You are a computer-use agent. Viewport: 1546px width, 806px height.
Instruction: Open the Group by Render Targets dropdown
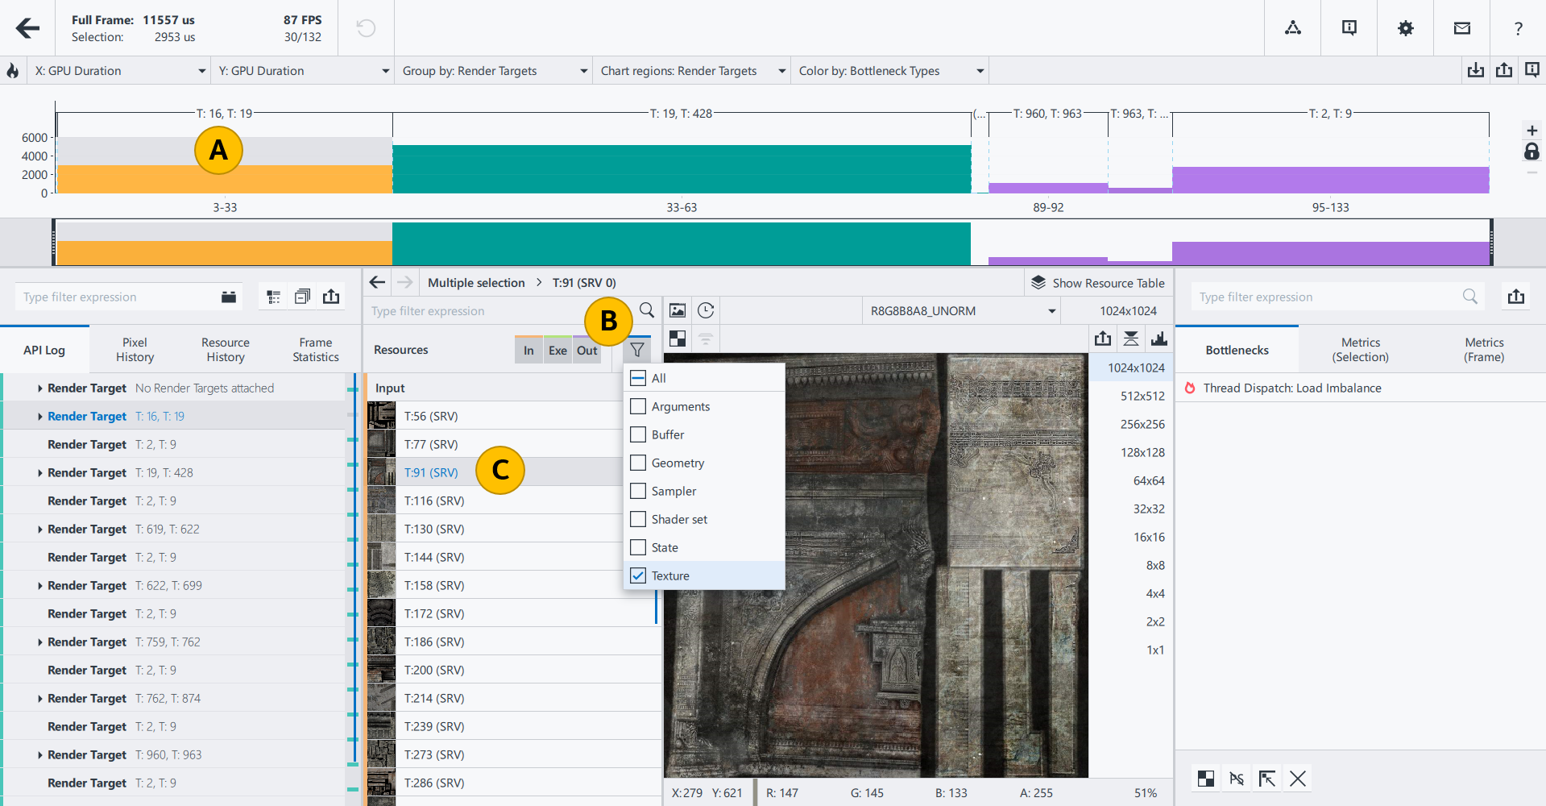pyautogui.click(x=494, y=71)
